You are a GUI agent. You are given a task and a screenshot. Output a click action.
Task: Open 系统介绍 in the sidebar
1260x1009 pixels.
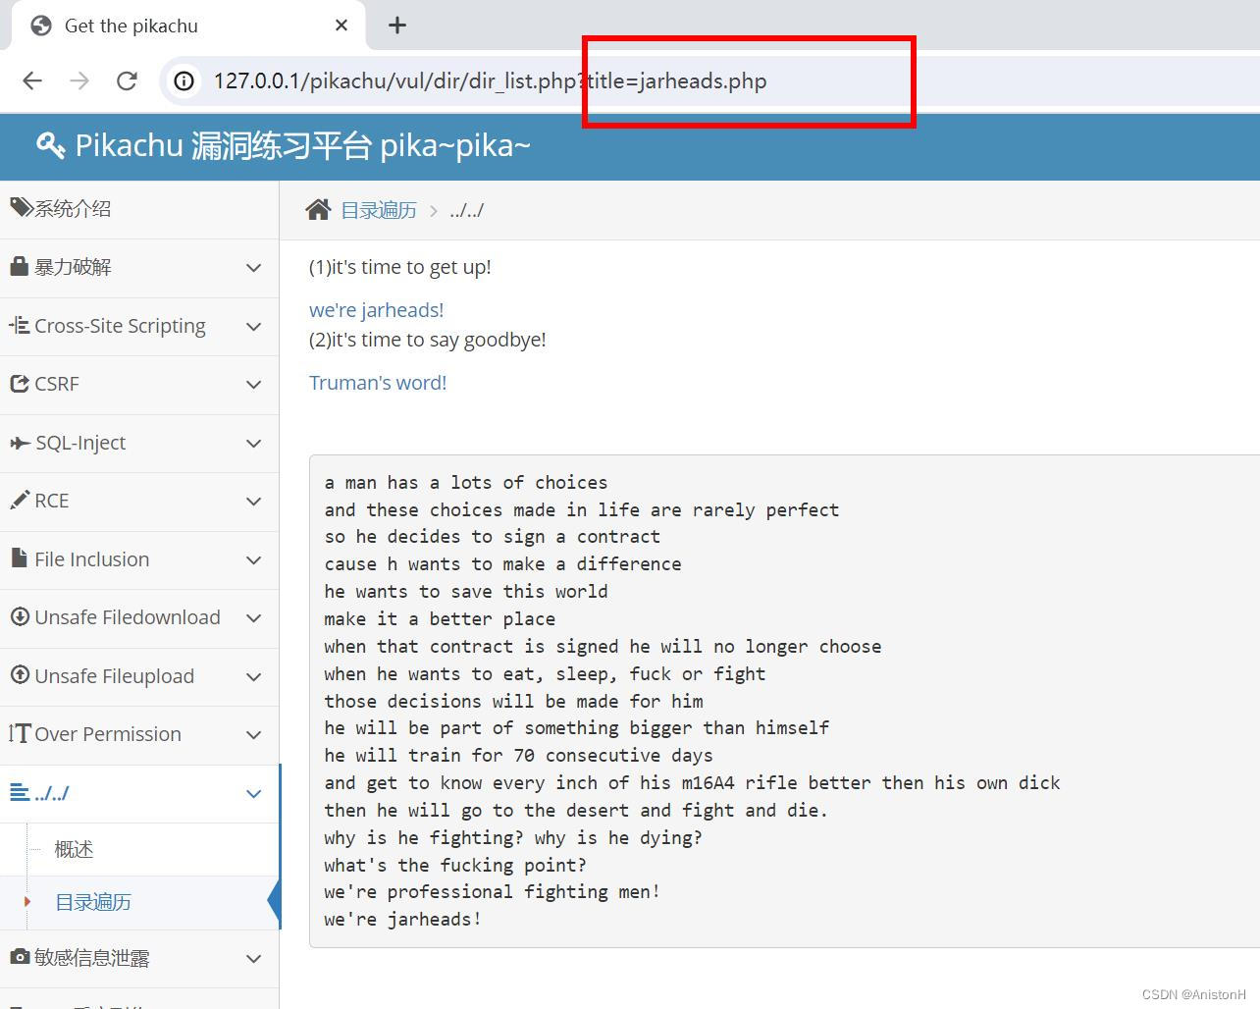pyautogui.click(x=139, y=209)
